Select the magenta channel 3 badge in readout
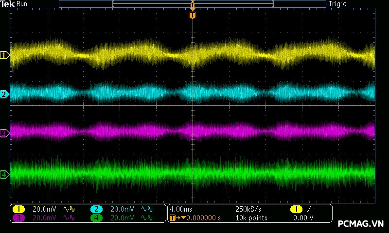 [x=18, y=218]
